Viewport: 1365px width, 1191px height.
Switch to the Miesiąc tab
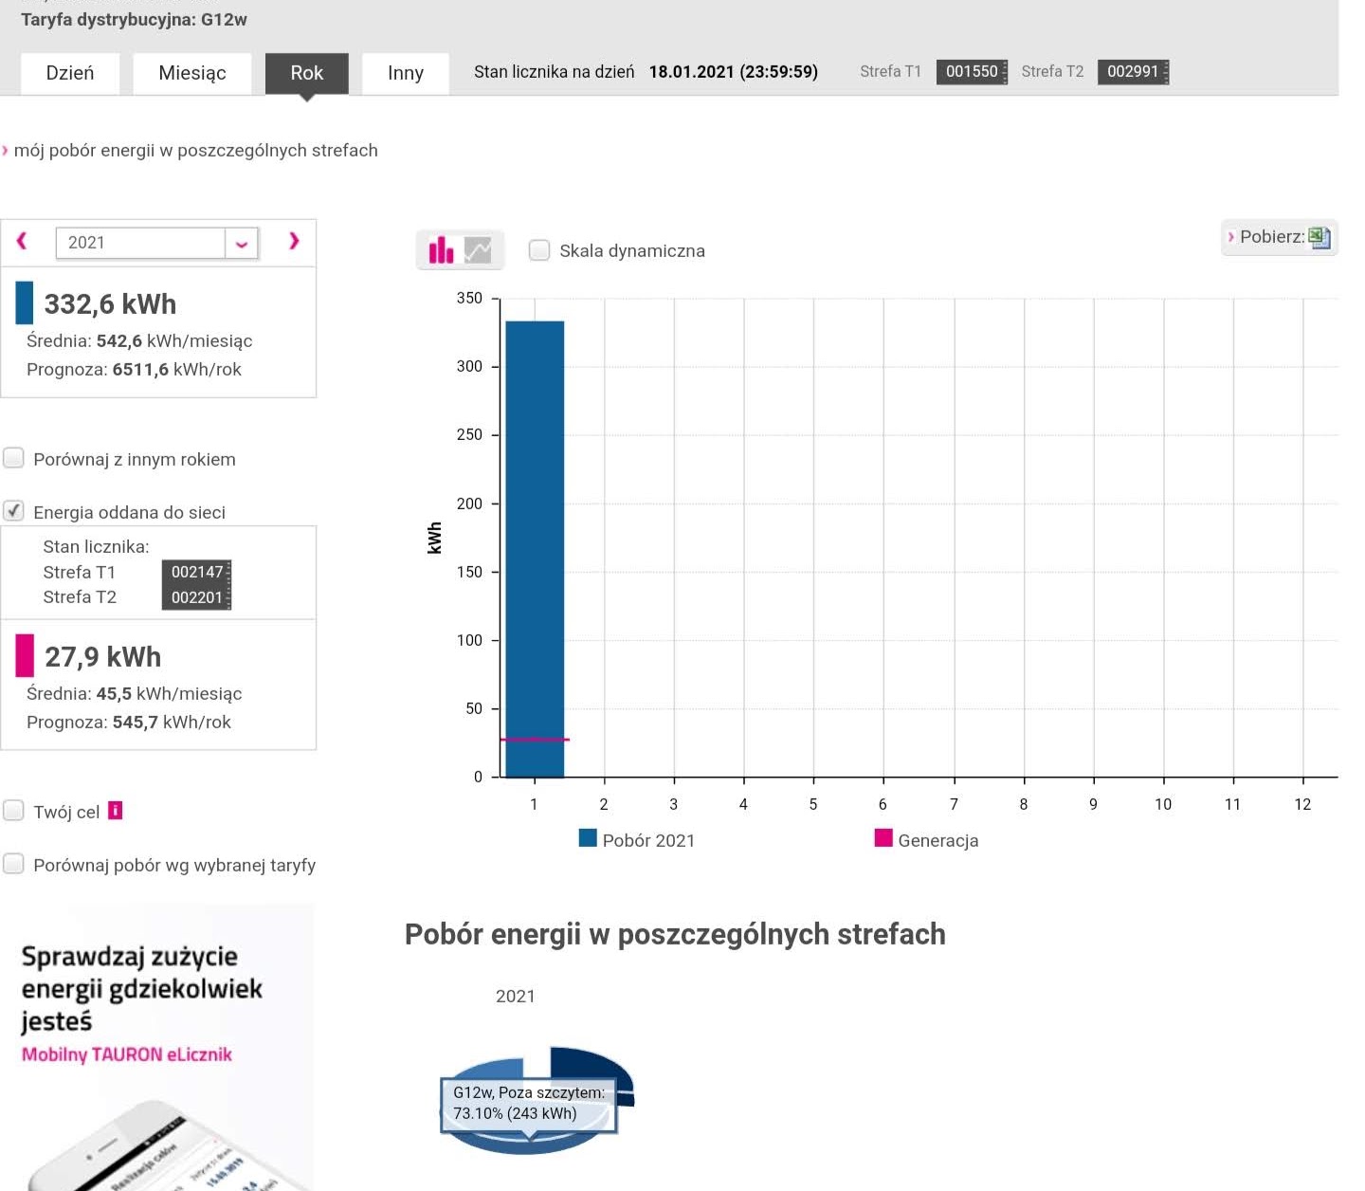pos(192,73)
